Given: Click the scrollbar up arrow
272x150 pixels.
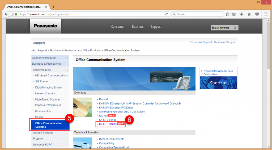Looking at the screenshot, I should click(x=269, y=20).
